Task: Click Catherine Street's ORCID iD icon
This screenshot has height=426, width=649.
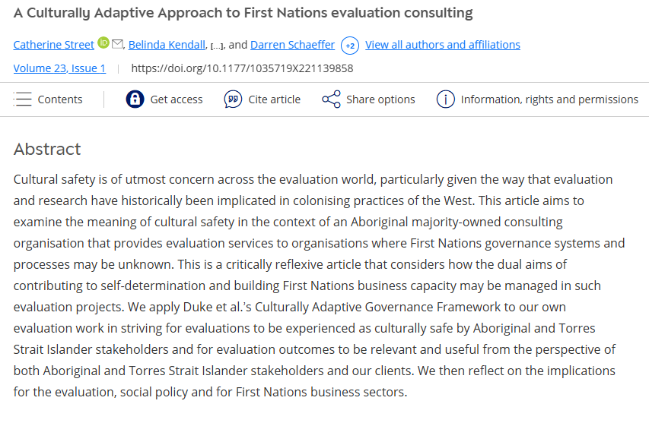Action: [103, 44]
